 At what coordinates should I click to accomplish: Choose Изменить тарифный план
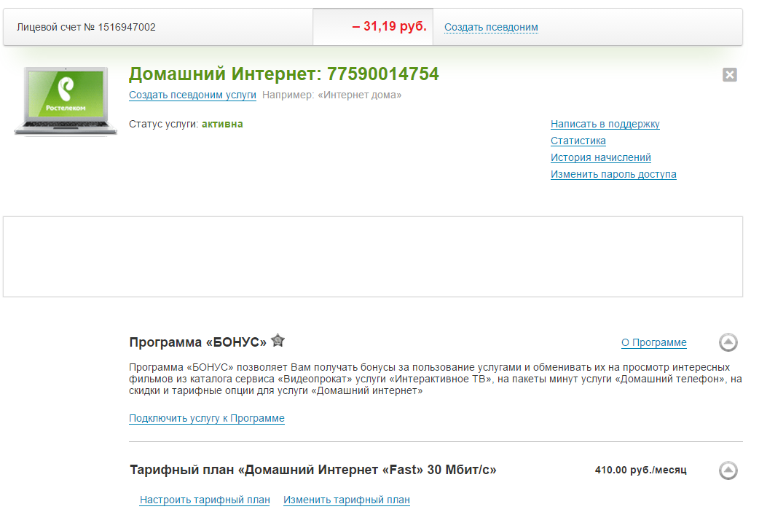click(346, 500)
